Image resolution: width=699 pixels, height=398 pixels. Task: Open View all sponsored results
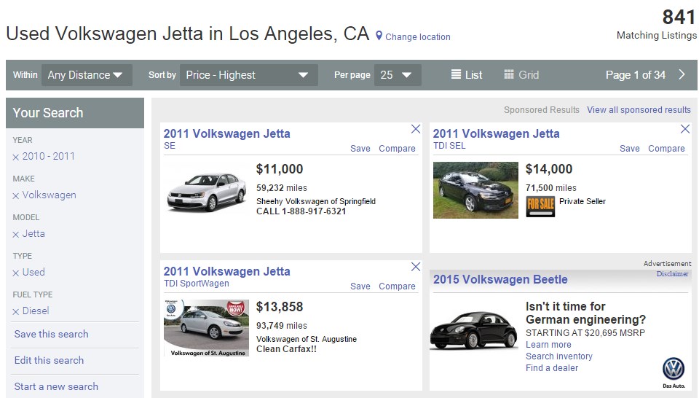point(639,110)
